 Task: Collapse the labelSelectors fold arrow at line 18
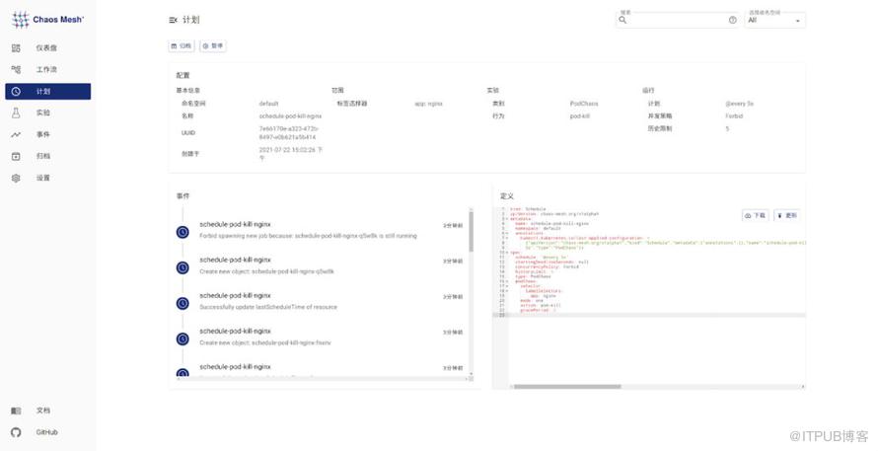(x=506, y=291)
